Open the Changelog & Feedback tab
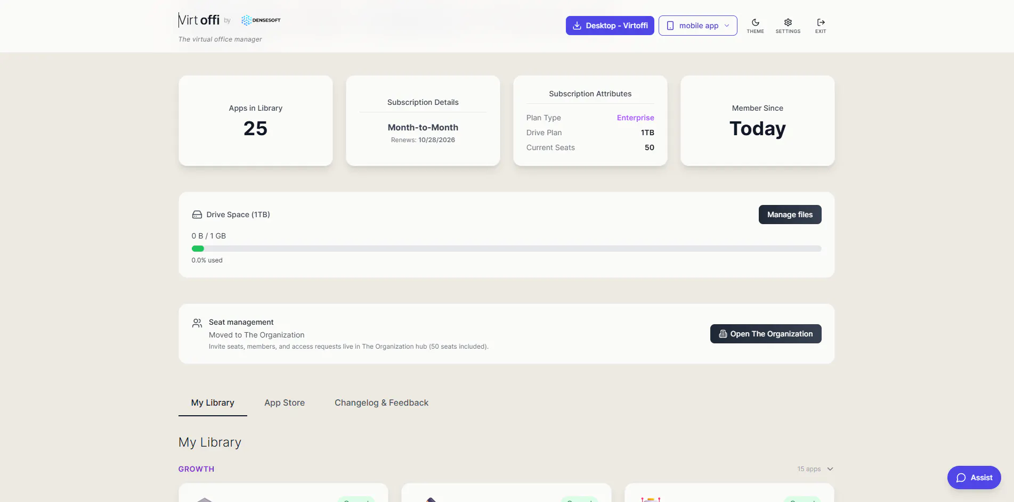This screenshot has width=1014, height=502. (382, 403)
